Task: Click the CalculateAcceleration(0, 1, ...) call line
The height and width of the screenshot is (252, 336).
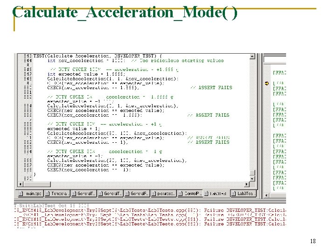Action: (113, 106)
